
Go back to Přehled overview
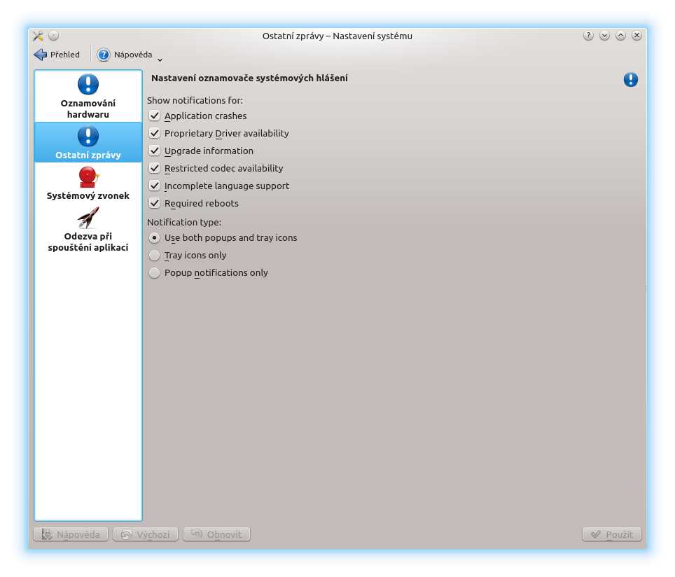point(57,55)
